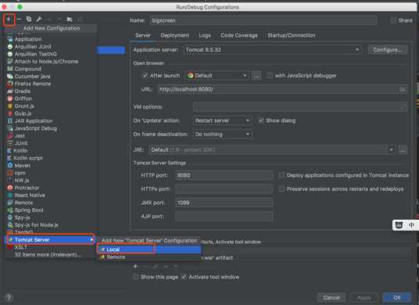Switch to the Server tab
The width and height of the screenshot is (419, 305).
[x=143, y=35]
